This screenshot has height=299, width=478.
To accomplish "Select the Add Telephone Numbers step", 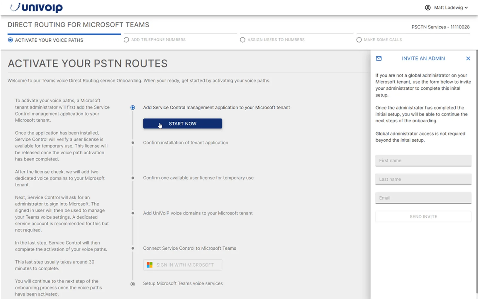I will point(155,40).
